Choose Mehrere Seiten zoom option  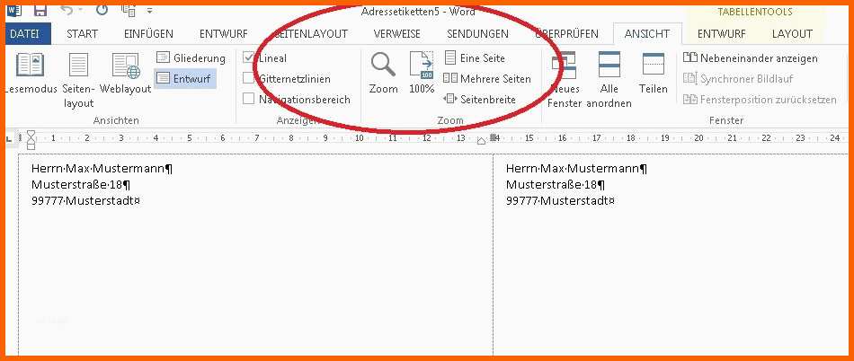coord(487,78)
